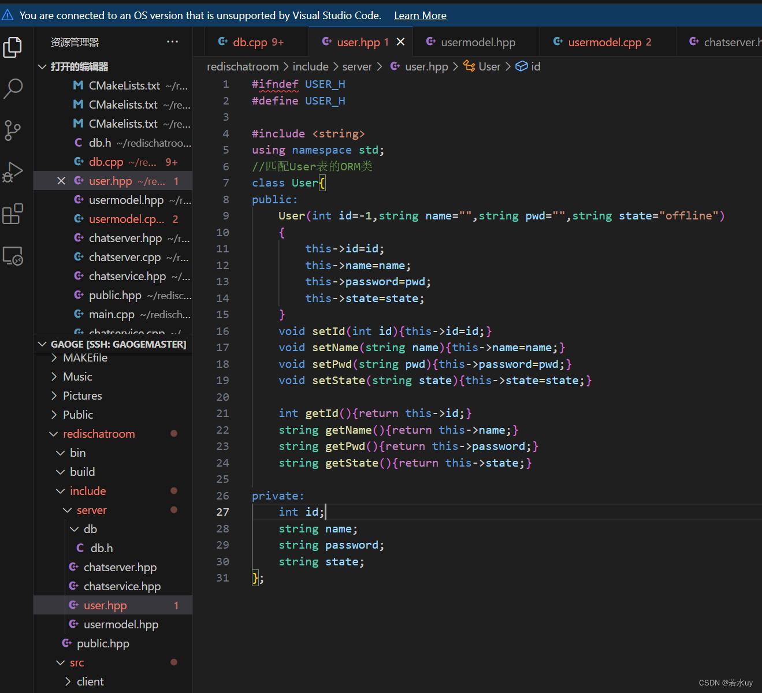This screenshot has height=693, width=762.
Task: Click line number 27 in gutter
Action: pos(222,512)
